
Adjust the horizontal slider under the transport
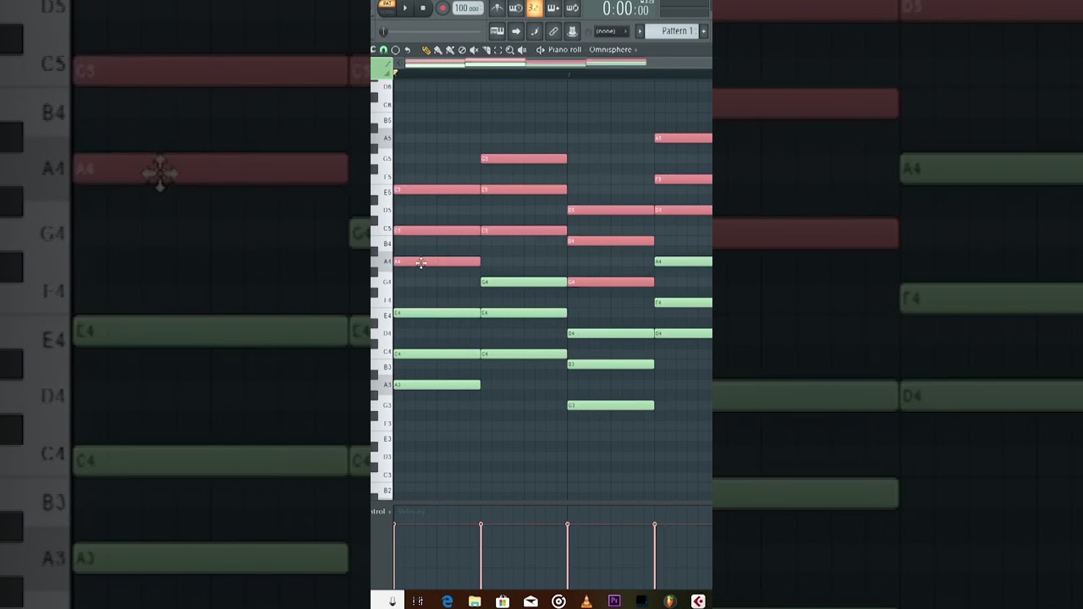432,31
